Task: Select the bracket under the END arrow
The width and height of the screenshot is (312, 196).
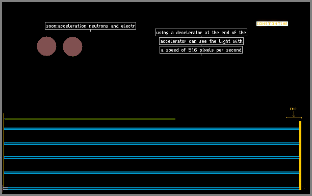Action: (294, 117)
